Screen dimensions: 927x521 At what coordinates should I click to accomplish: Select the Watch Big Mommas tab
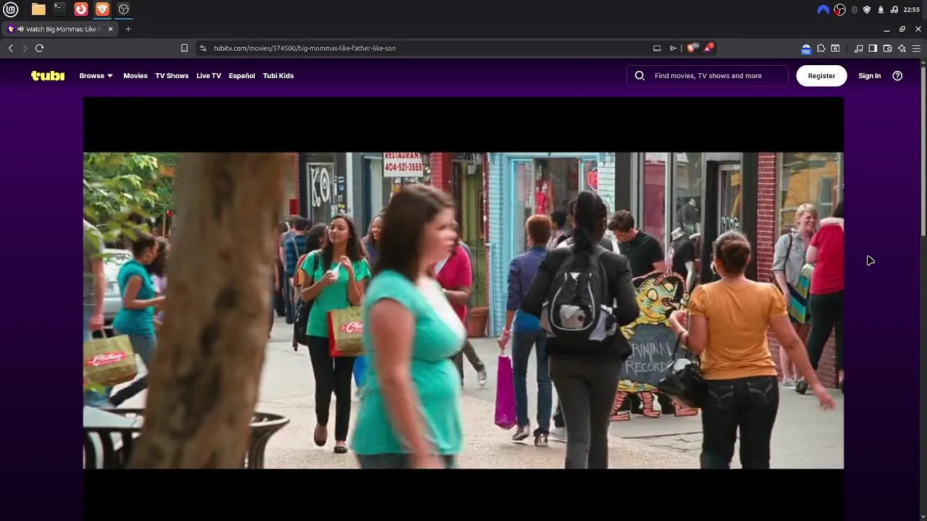coord(59,29)
